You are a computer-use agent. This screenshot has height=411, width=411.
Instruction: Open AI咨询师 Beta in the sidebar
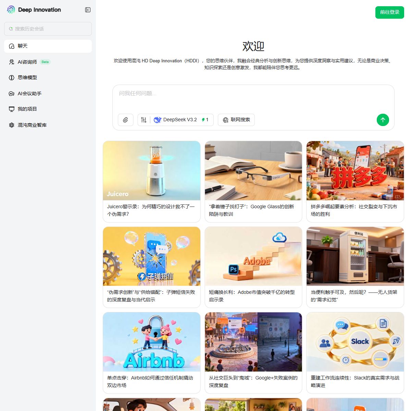pyautogui.click(x=48, y=62)
